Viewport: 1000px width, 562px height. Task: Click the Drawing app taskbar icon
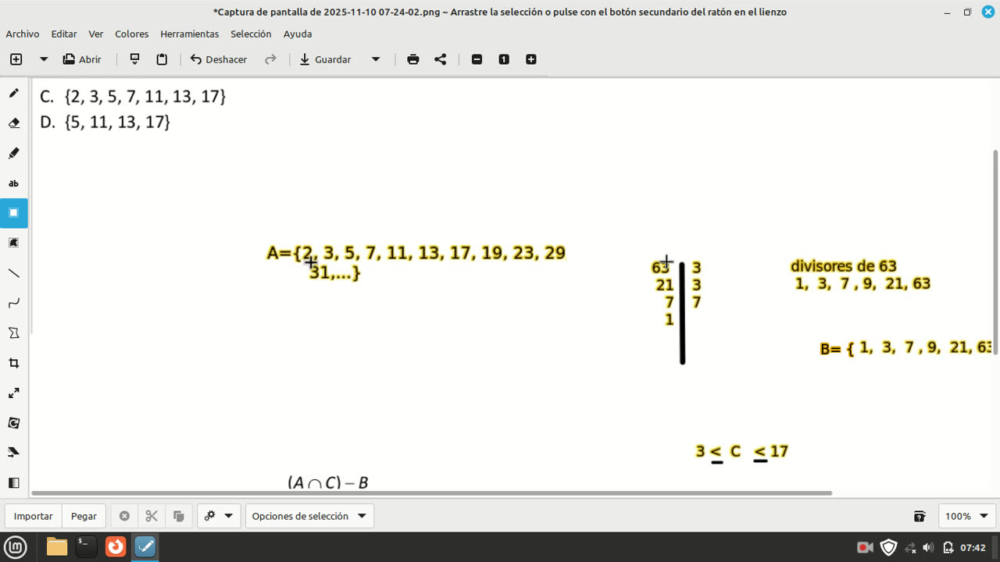pyautogui.click(x=145, y=546)
